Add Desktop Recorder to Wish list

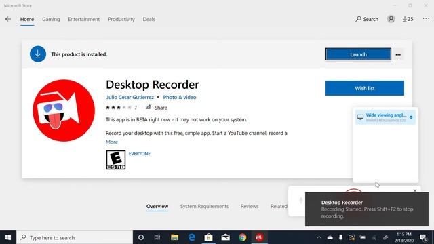365,88
